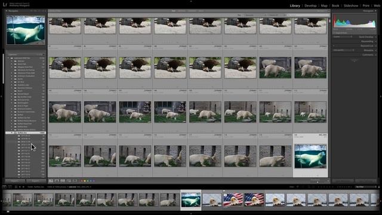The height and width of the screenshot is (215, 382).
Task: Click the Sync Settings button
Action: point(366,181)
